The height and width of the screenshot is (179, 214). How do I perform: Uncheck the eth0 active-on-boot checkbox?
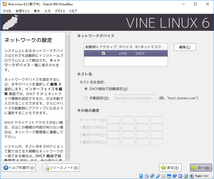[103, 53]
